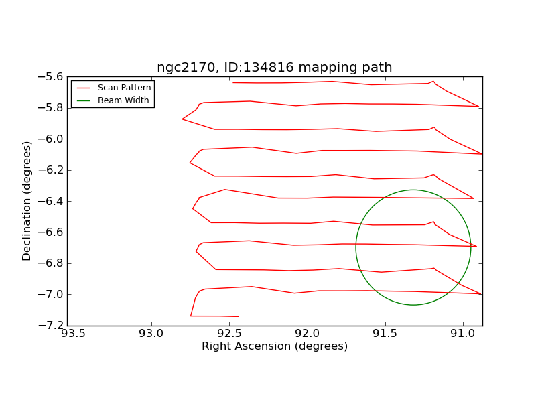Image resolution: width=536 pixels, height=402 pixels.
Task: Click the y-axis tick label −5.8
Action: tap(50, 108)
